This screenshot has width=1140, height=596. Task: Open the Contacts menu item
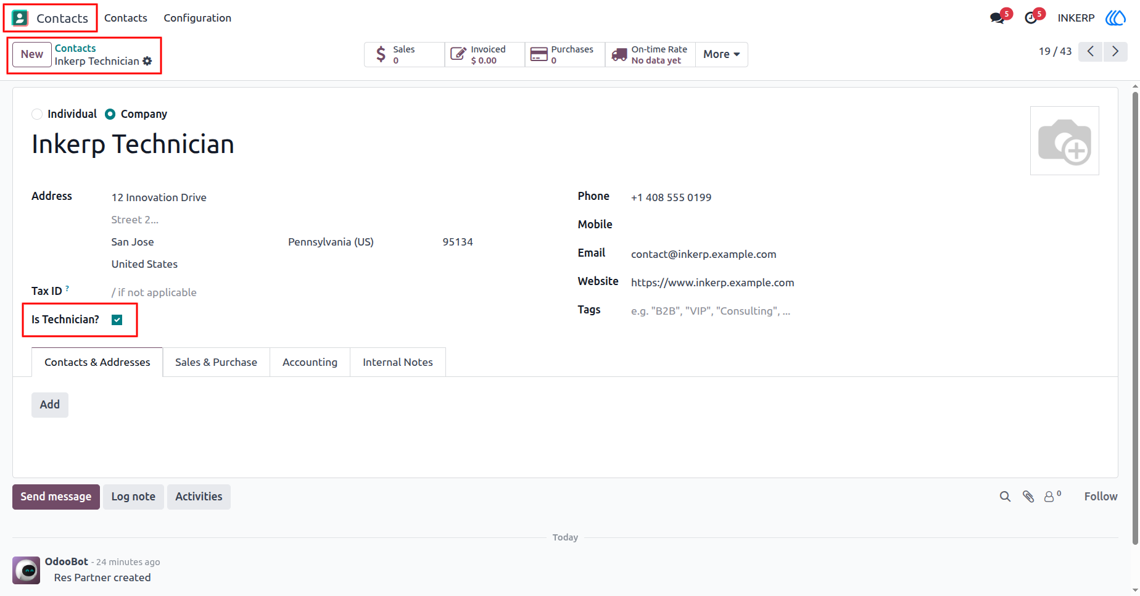126,18
